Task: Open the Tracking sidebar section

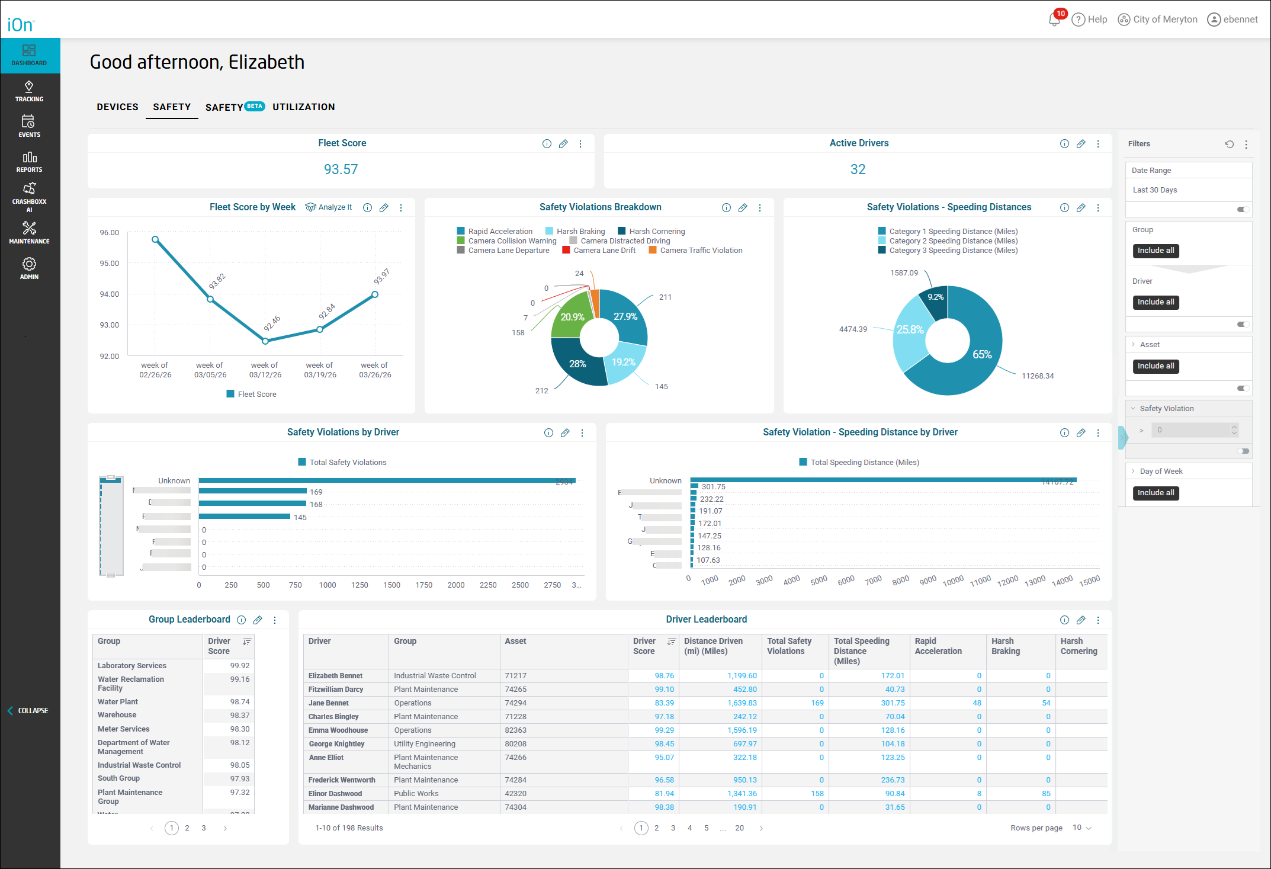Action: click(29, 91)
